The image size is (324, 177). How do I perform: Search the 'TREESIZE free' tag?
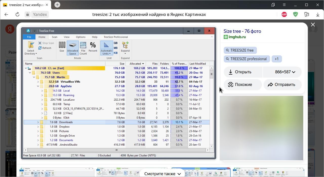pos(240,50)
